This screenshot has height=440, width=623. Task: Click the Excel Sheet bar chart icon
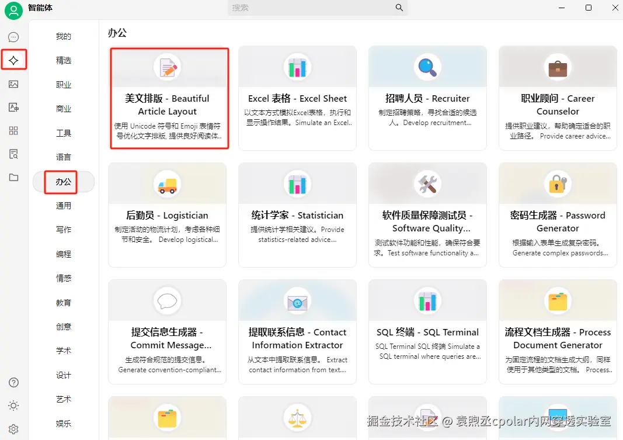click(298, 67)
